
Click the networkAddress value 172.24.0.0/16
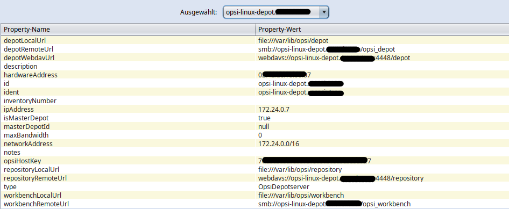[279, 143]
